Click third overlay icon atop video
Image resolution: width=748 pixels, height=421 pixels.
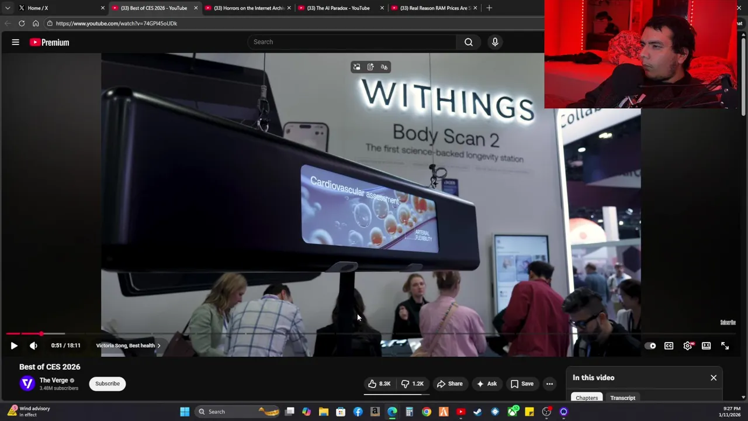[384, 67]
